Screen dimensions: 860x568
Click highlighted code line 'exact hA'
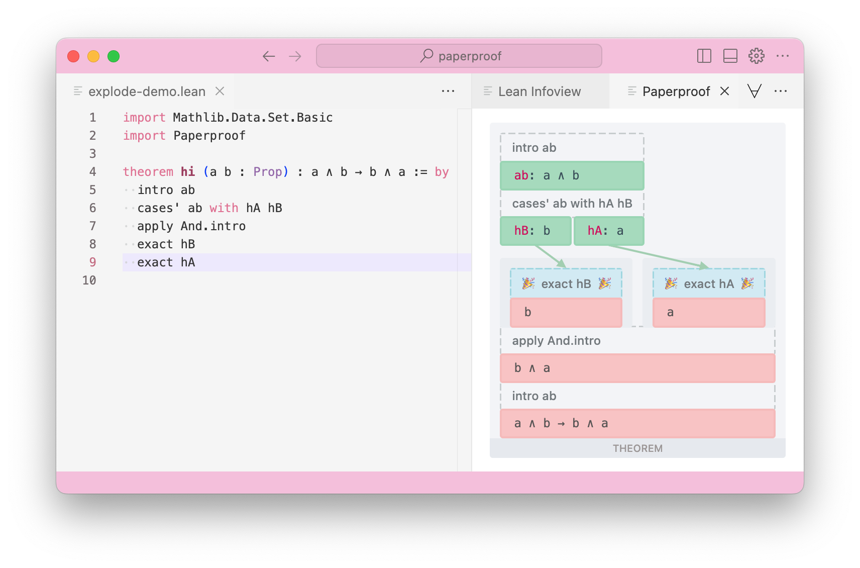(x=166, y=262)
